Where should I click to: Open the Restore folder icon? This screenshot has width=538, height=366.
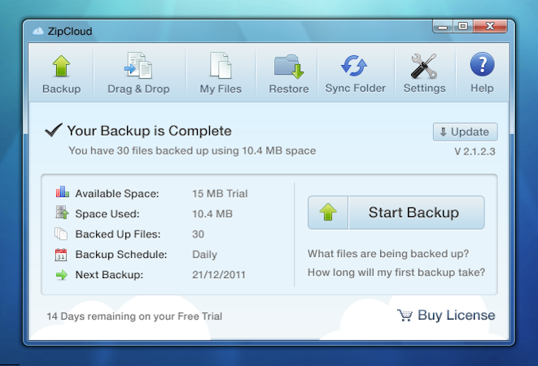(x=289, y=66)
